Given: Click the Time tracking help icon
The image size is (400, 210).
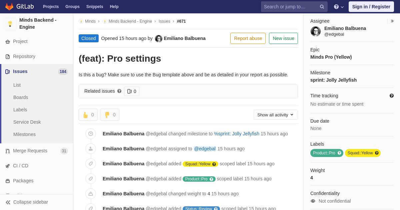Looking at the screenshot, I should tap(392, 96).
